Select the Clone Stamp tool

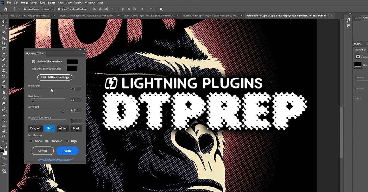click(4, 71)
